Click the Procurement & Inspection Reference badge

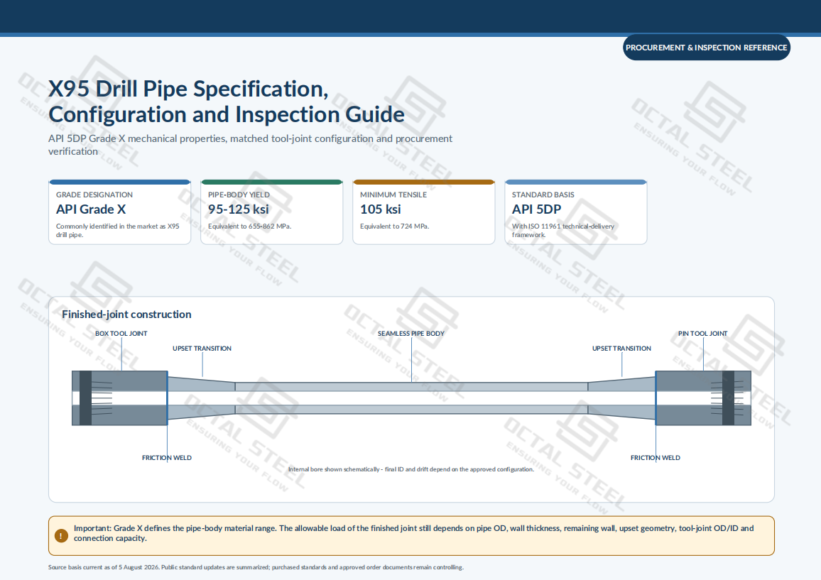coord(707,47)
